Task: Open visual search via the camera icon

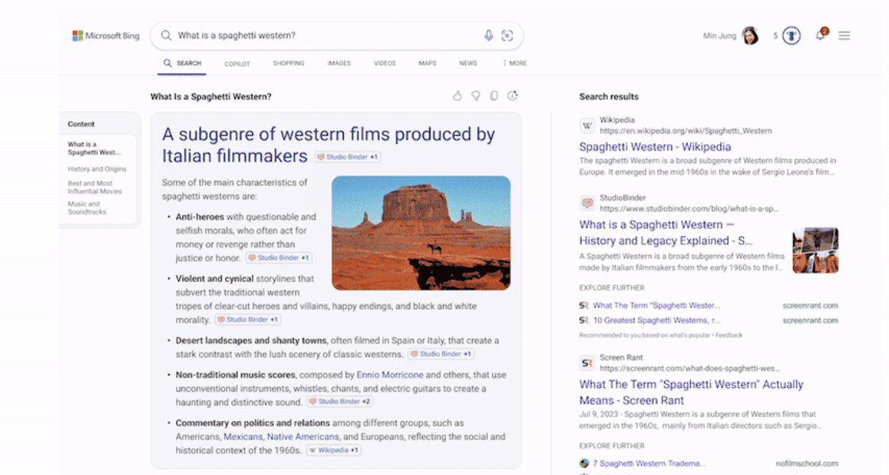Action: 507,36
